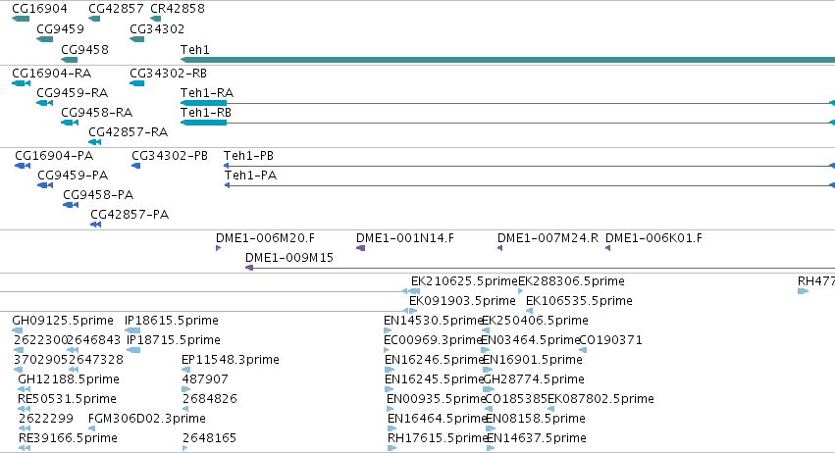Select the Teh1-RA transcript
835x453 pixels.
(x=507, y=103)
